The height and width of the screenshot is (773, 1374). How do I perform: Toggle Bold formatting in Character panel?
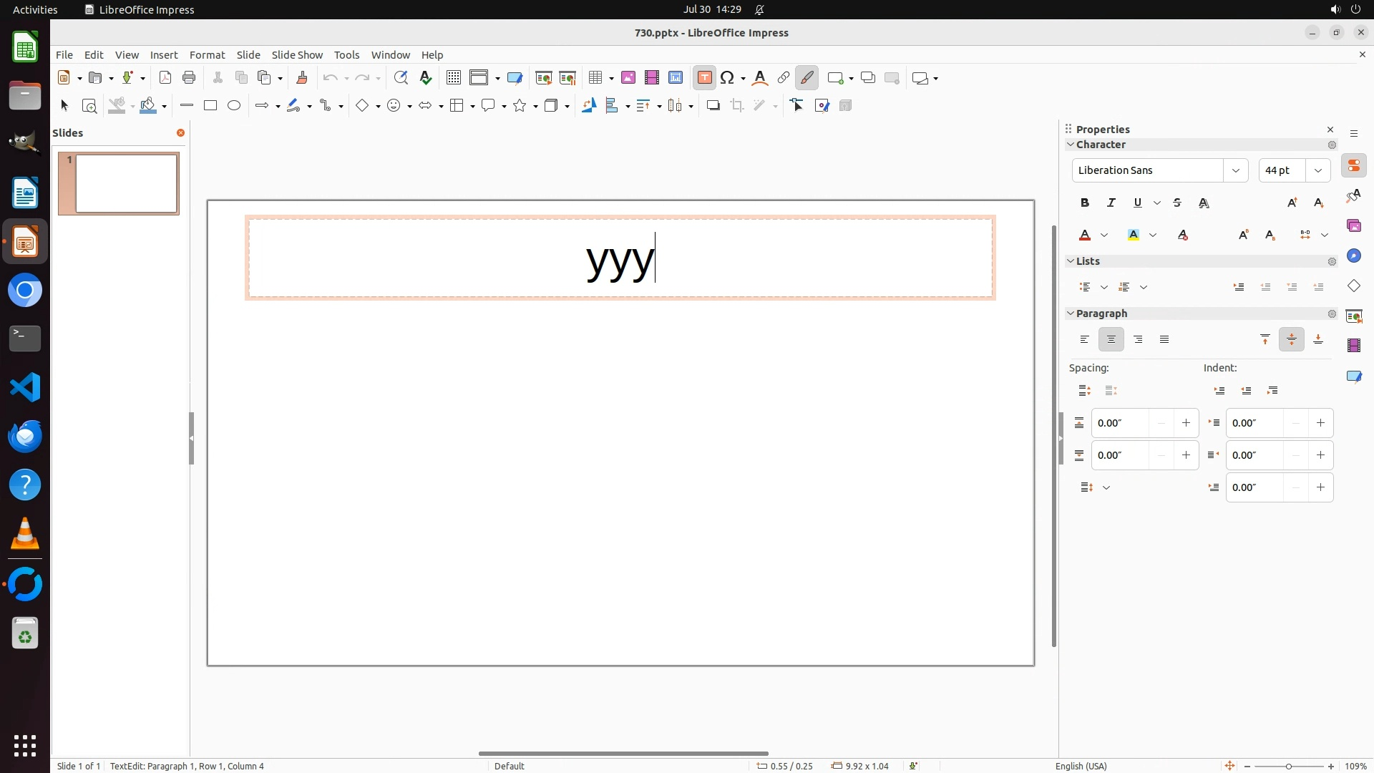(1085, 203)
